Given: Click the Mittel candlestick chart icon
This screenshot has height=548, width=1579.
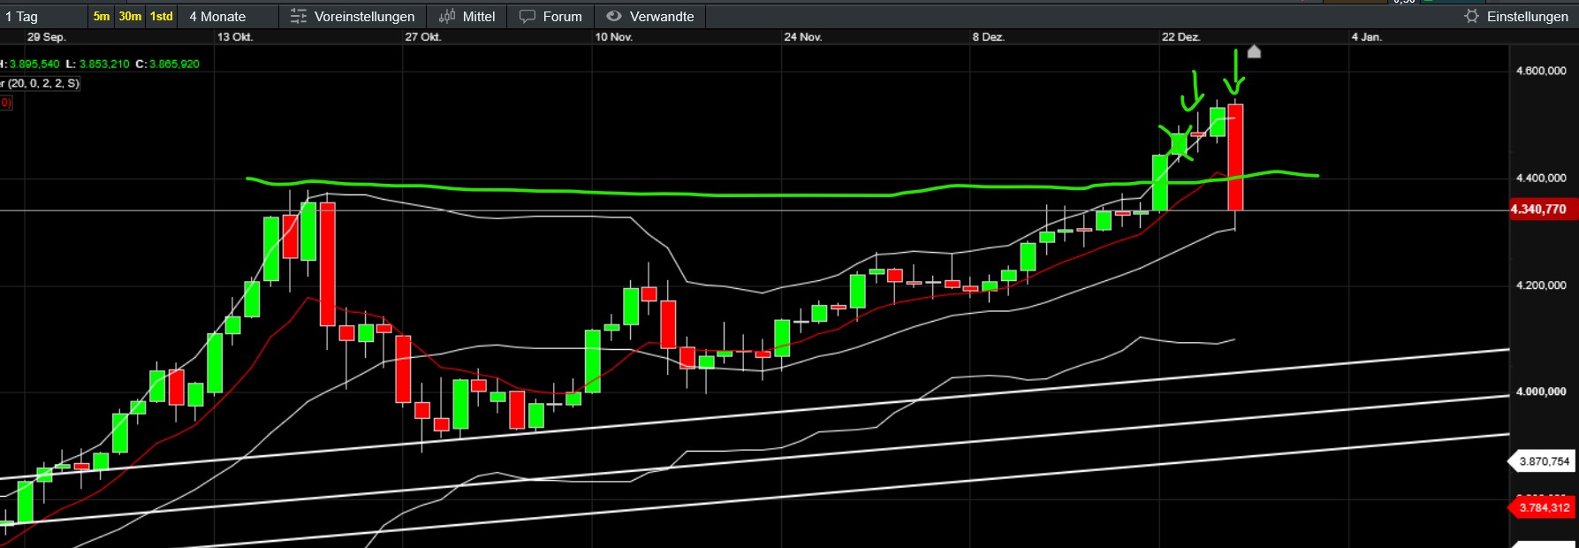Looking at the screenshot, I should (447, 17).
